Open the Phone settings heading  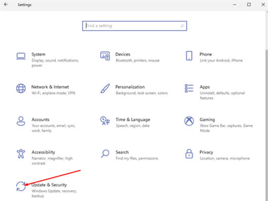(206, 55)
